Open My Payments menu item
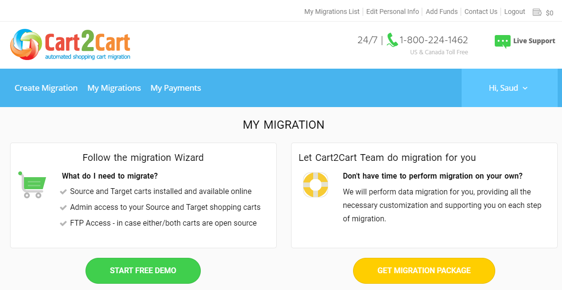Viewport: 562px width, 290px height. 176,88
